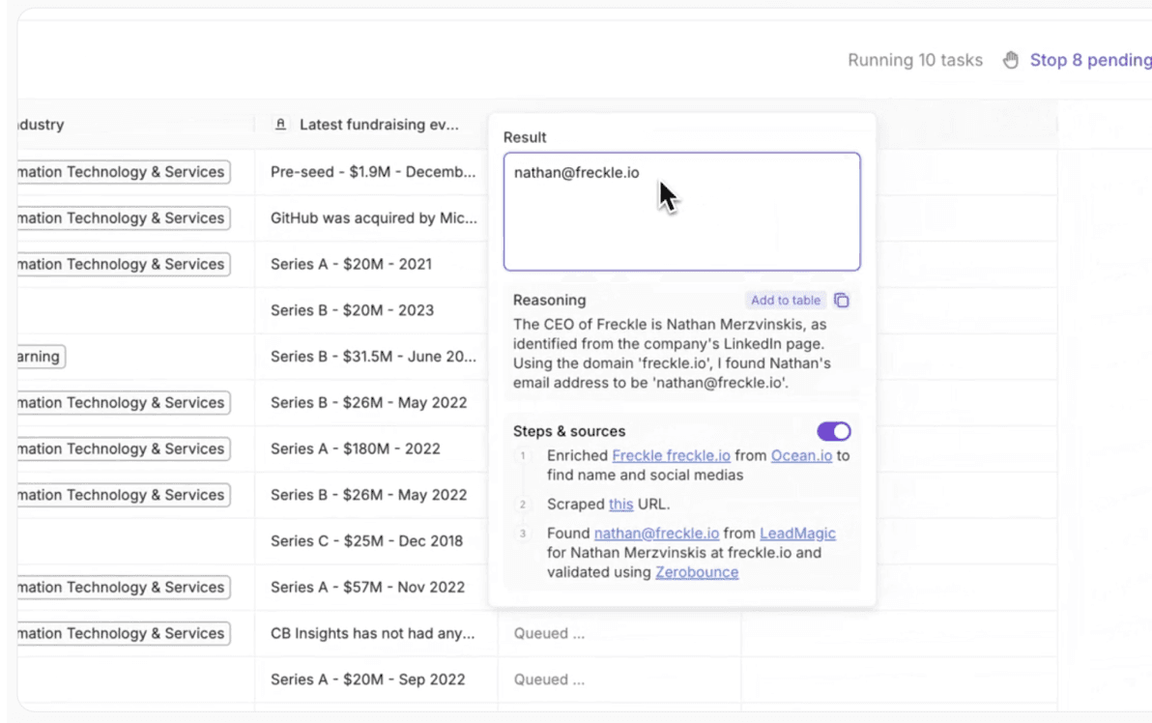Click the 'Series B - $31.5M - June 20...' cell
The height and width of the screenshot is (723, 1152).
pos(375,357)
